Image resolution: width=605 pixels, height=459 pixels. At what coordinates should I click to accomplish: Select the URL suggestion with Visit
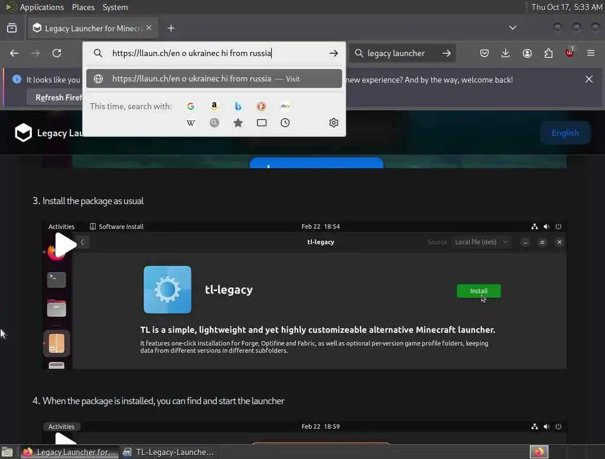(x=214, y=78)
